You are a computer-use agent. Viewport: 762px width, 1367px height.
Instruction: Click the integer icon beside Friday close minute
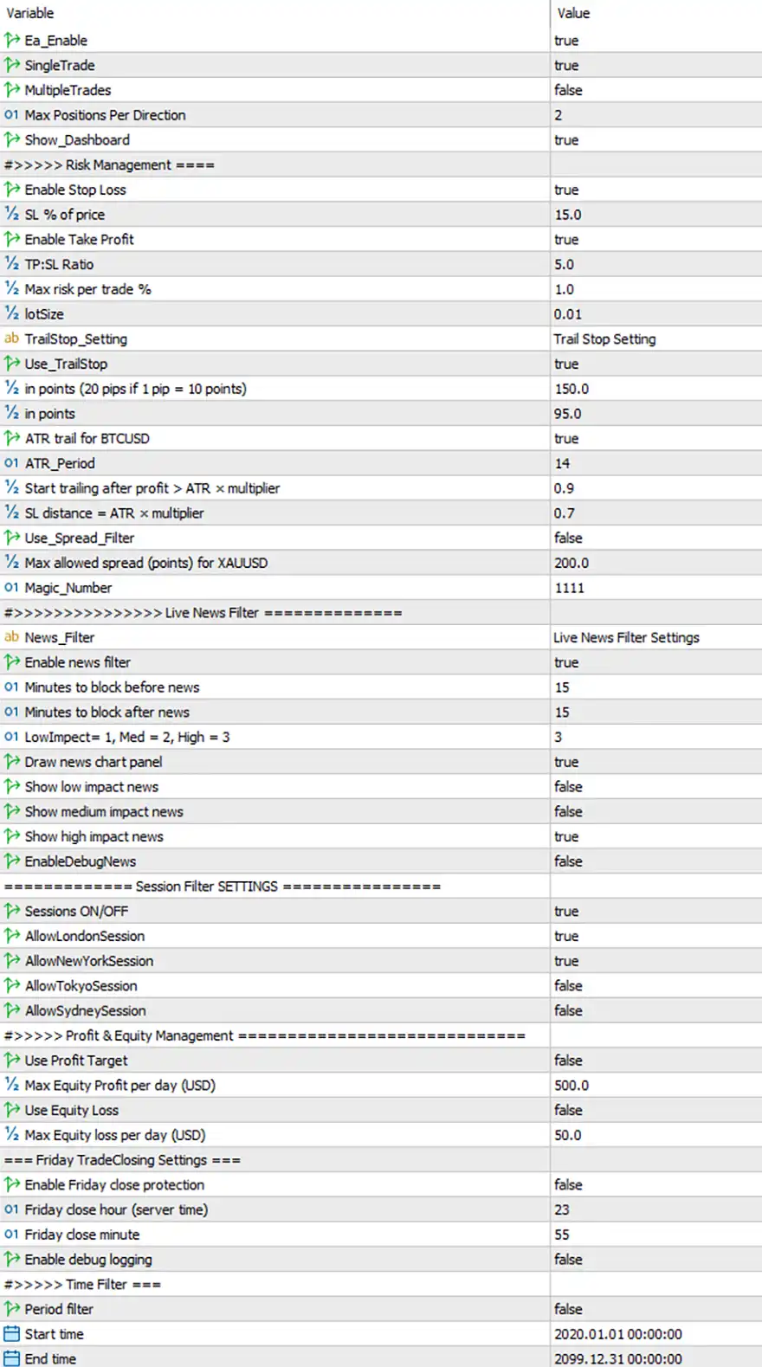pos(11,1235)
